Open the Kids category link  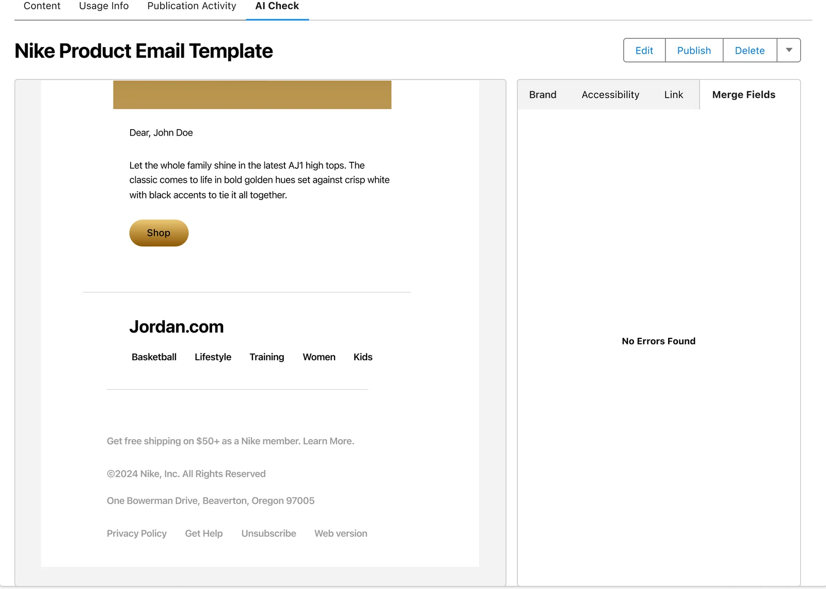tap(363, 357)
